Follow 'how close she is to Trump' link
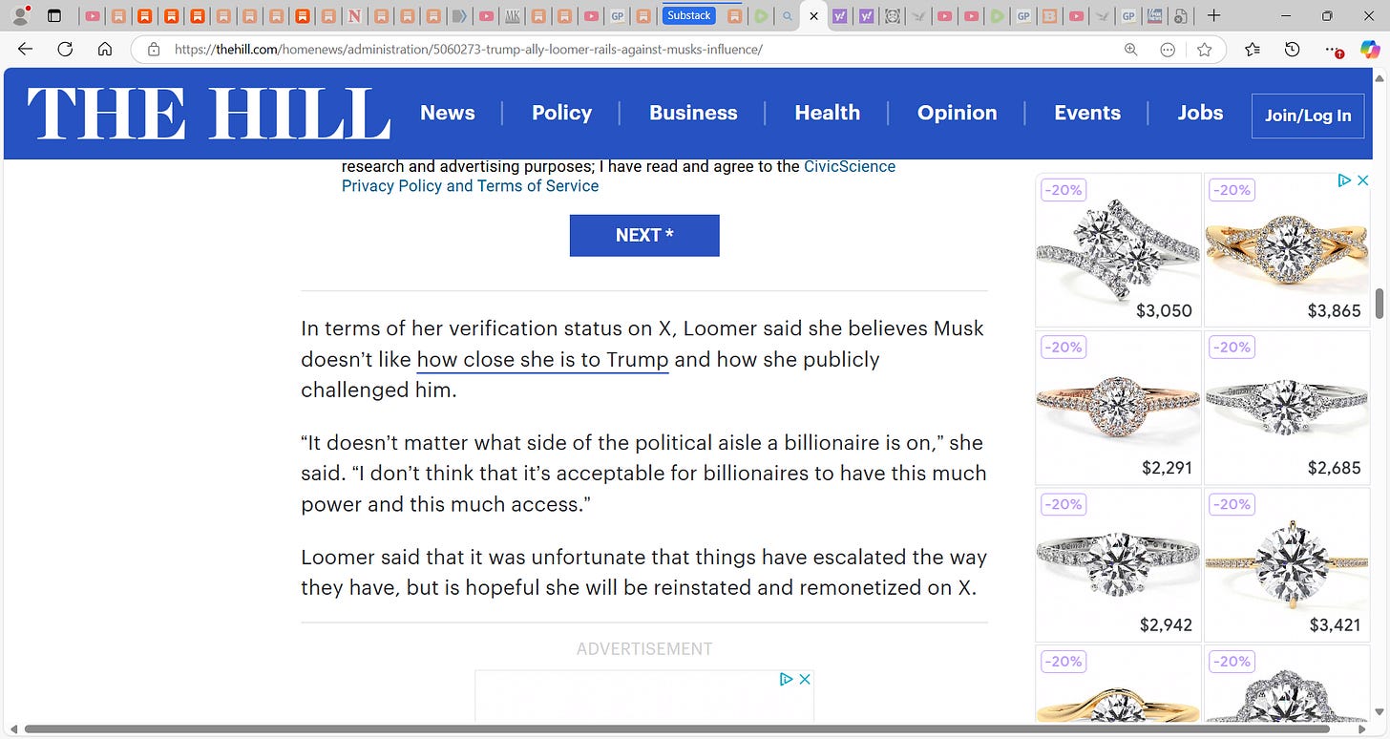This screenshot has height=739, width=1390. coord(542,360)
